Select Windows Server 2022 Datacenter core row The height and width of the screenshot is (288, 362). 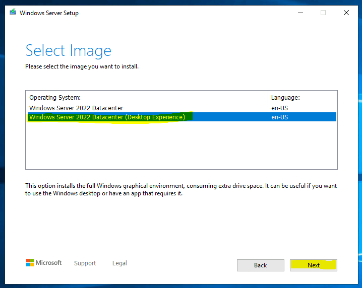[182, 108]
